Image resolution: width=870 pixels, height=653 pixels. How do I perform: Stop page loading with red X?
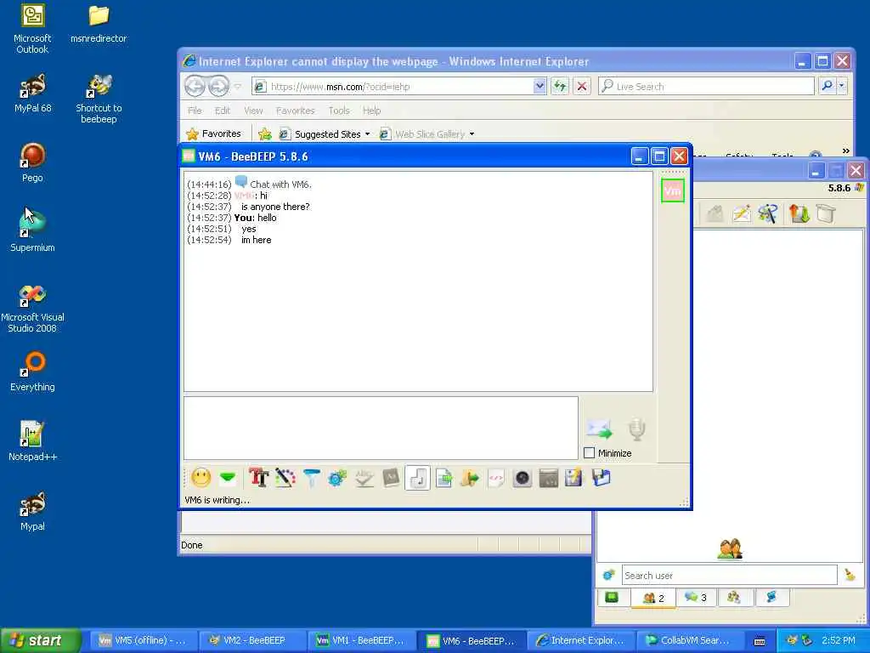(x=581, y=86)
